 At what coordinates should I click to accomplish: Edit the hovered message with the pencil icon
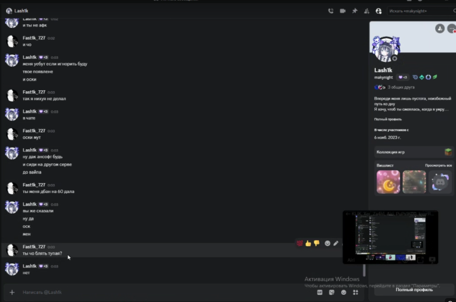[336, 243]
